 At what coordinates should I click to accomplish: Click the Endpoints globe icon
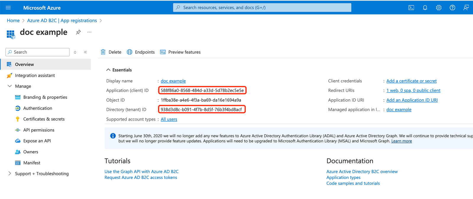[129, 52]
